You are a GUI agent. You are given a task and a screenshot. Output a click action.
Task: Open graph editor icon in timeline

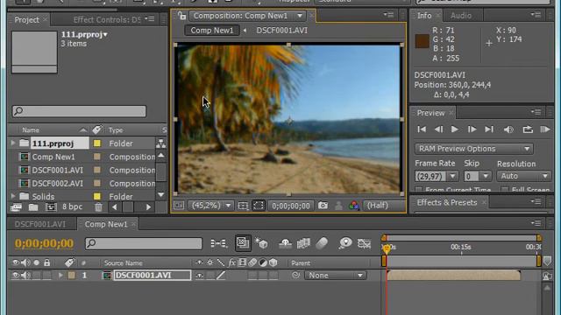364,243
